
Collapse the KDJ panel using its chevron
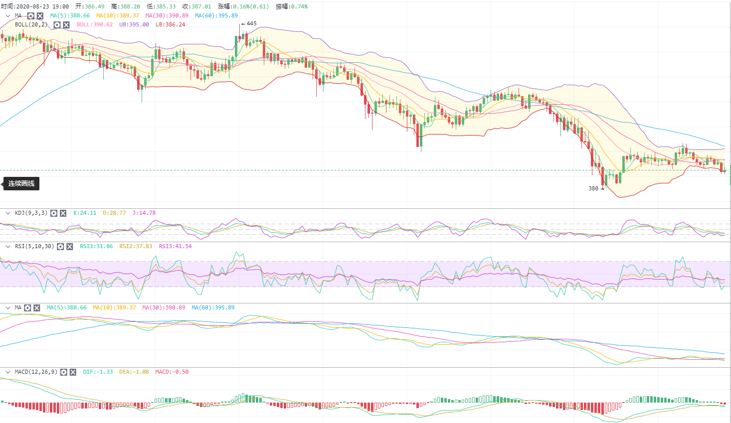pos(8,213)
